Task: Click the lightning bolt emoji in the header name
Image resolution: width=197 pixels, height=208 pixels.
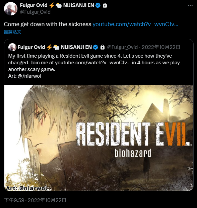Action: tap(52, 5)
